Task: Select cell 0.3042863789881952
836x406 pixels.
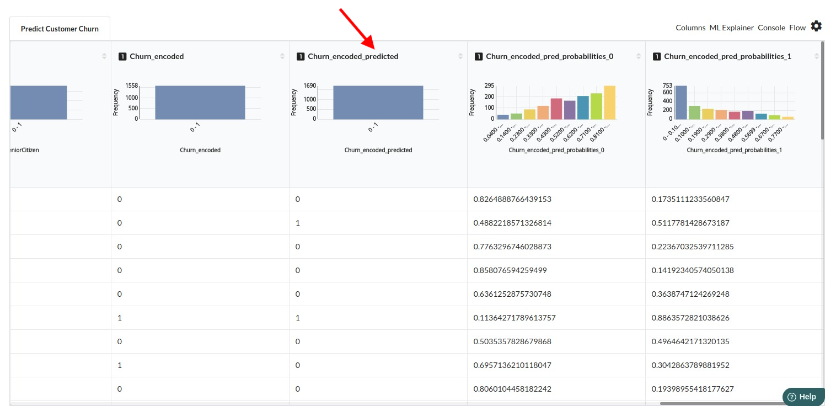Action: [734, 365]
